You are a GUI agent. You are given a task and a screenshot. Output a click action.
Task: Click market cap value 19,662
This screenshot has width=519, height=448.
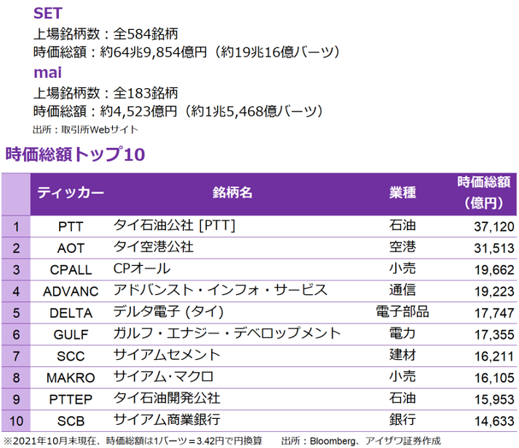point(494,270)
